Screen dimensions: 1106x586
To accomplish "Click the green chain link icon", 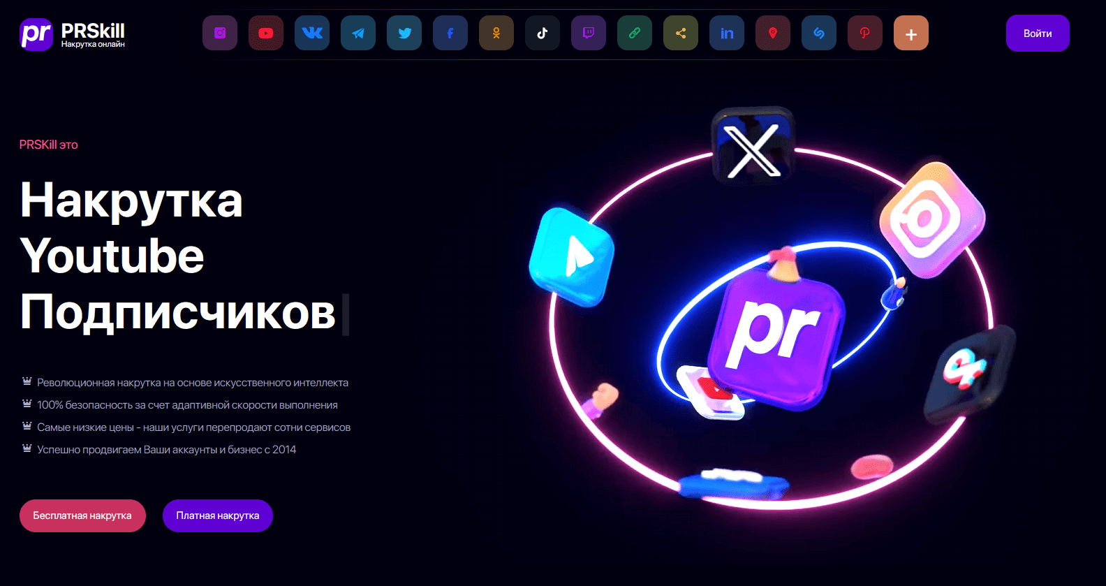I will click(635, 33).
